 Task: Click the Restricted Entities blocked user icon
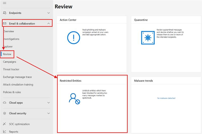[x=74, y=99]
